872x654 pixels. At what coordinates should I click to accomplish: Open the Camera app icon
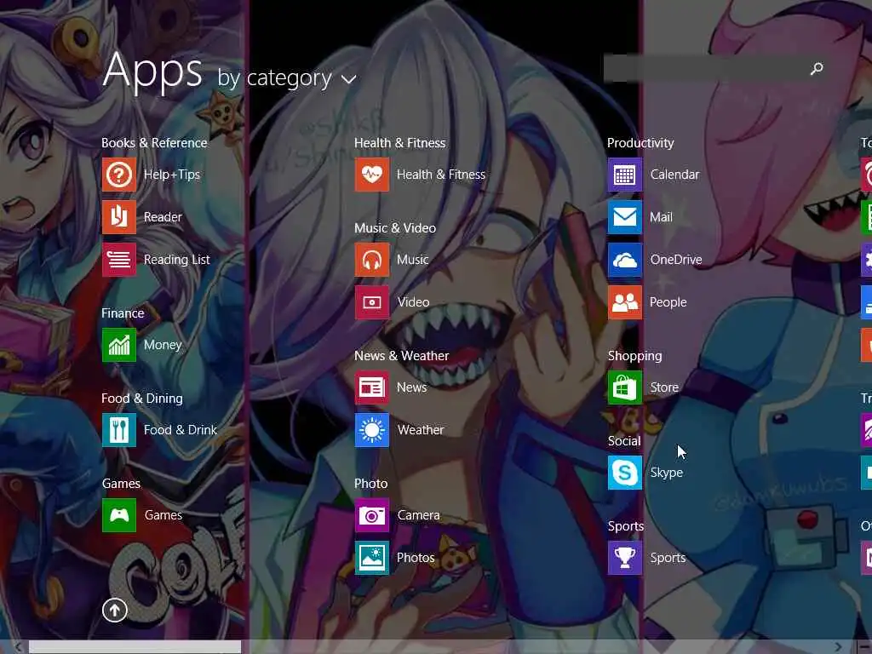372,515
